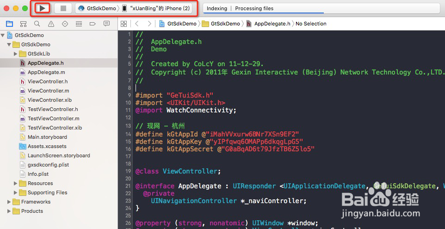Open the related items grid menu
Viewport: 445px width, 229px height.
pos(124,24)
